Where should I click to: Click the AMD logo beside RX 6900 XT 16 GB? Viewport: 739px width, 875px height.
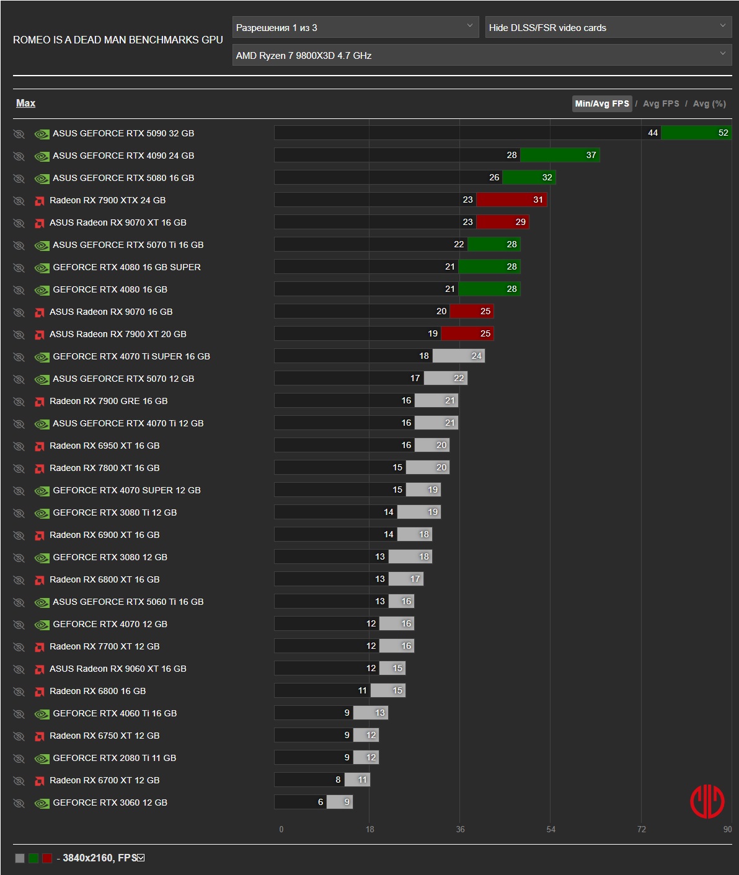40,535
